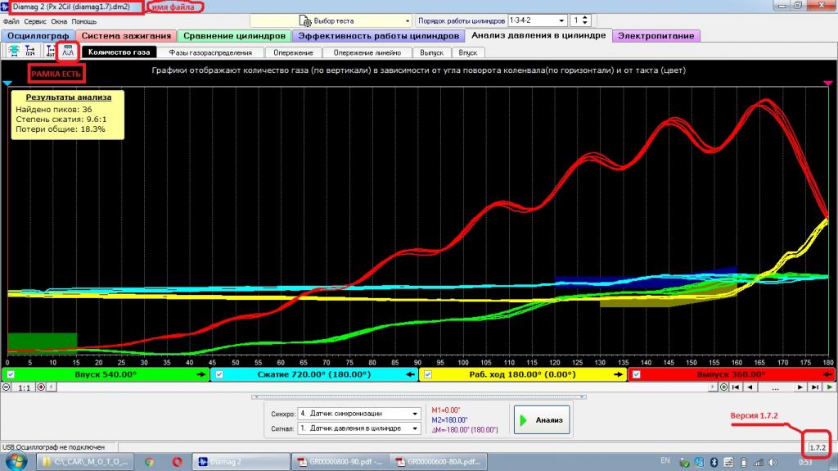Click the cyan left marker triangle above graph
This screenshot has width=838, height=471.
[7, 83]
